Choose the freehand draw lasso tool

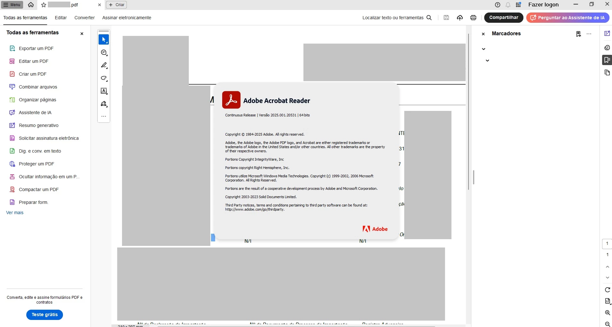point(104,78)
